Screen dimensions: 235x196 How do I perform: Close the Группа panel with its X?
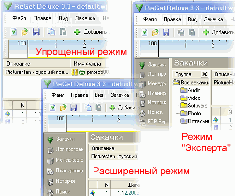205,74
